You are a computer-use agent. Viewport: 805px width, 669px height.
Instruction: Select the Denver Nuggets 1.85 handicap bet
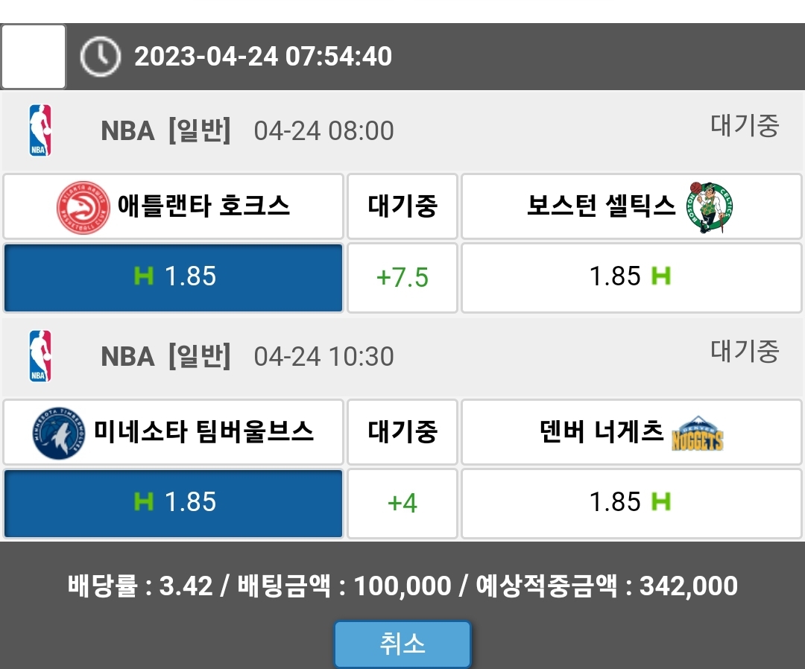[x=631, y=503]
